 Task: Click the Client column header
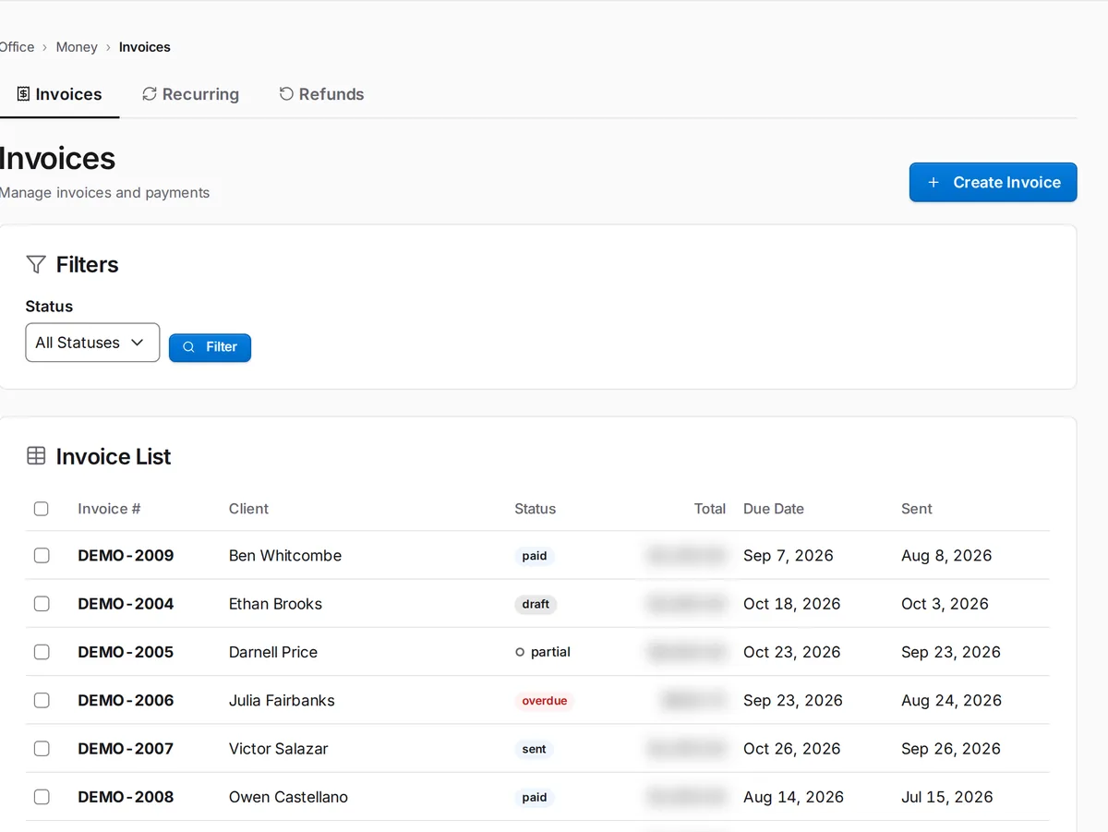pyautogui.click(x=248, y=509)
